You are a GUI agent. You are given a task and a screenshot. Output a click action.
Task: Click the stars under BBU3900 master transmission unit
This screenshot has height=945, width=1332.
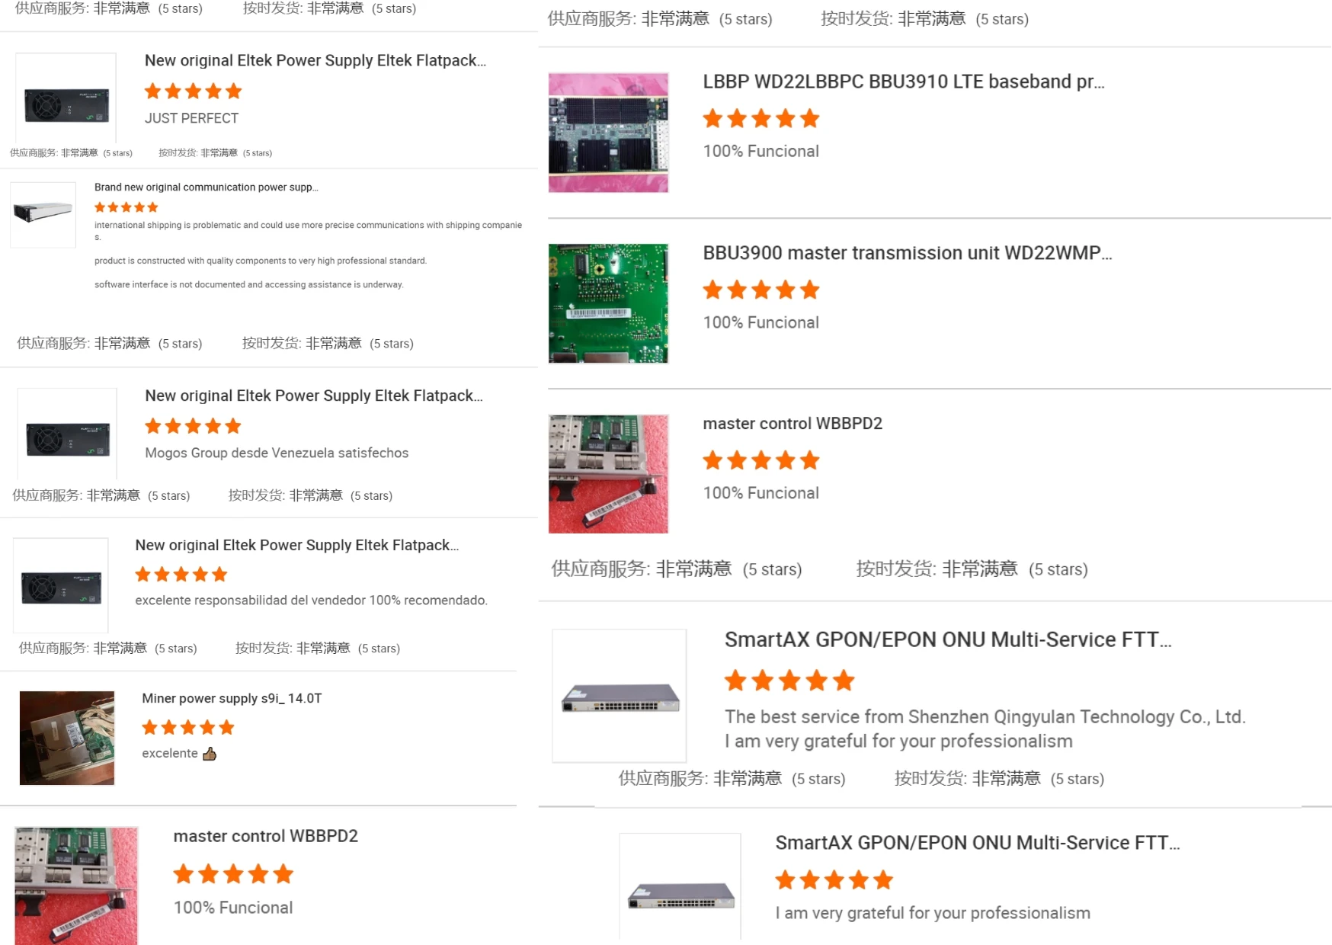coord(760,290)
